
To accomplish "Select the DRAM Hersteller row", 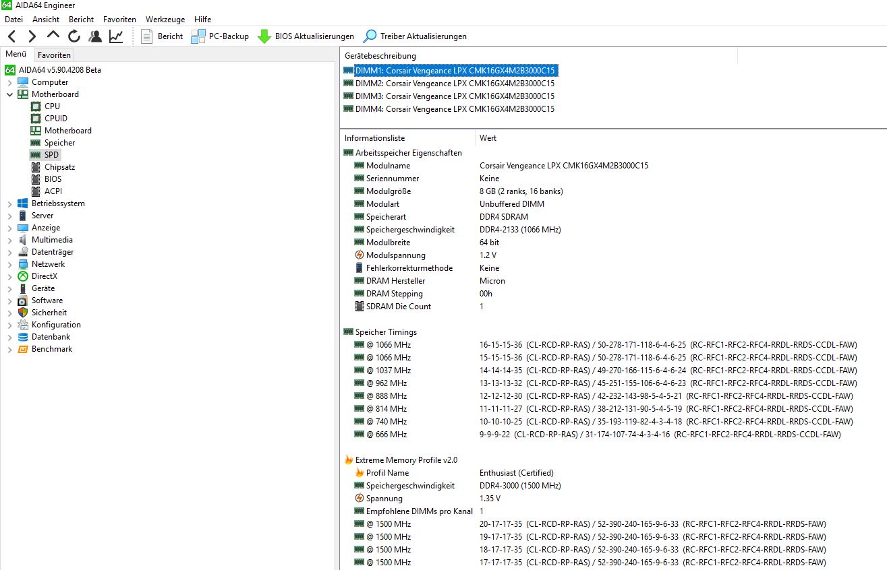I will (613, 281).
